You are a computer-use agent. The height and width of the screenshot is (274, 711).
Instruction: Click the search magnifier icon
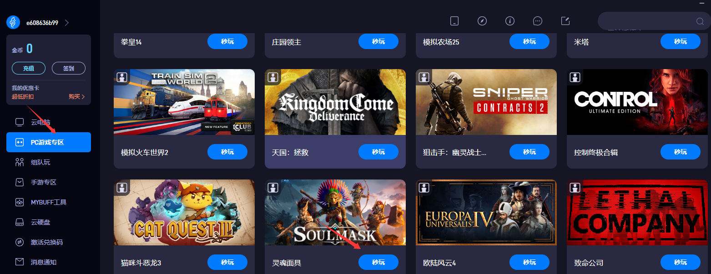click(x=700, y=21)
